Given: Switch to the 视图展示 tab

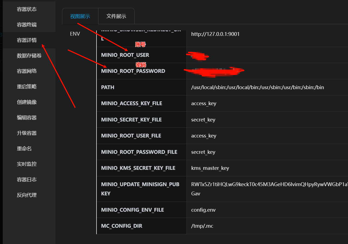Looking at the screenshot, I should [x=80, y=16].
